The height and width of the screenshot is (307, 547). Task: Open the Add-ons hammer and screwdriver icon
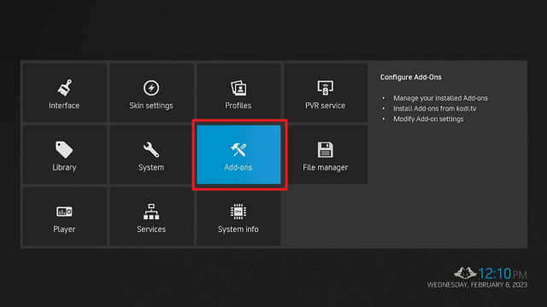tap(238, 150)
